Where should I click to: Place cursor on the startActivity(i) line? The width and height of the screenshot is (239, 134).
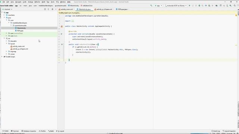[x=83, y=52]
